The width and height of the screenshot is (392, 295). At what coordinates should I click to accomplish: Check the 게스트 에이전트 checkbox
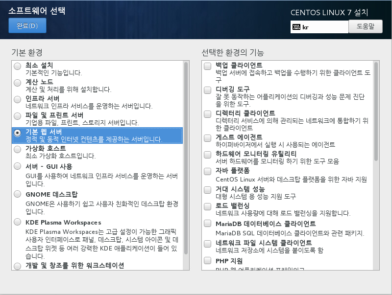[x=207, y=138]
